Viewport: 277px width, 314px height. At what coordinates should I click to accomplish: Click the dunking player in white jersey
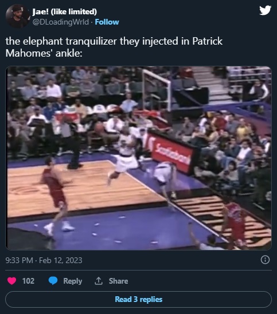coord(124,151)
